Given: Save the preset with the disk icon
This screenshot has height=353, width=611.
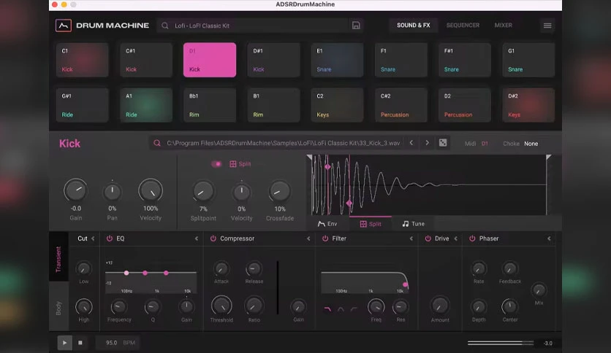Looking at the screenshot, I should (x=356, y=26).
